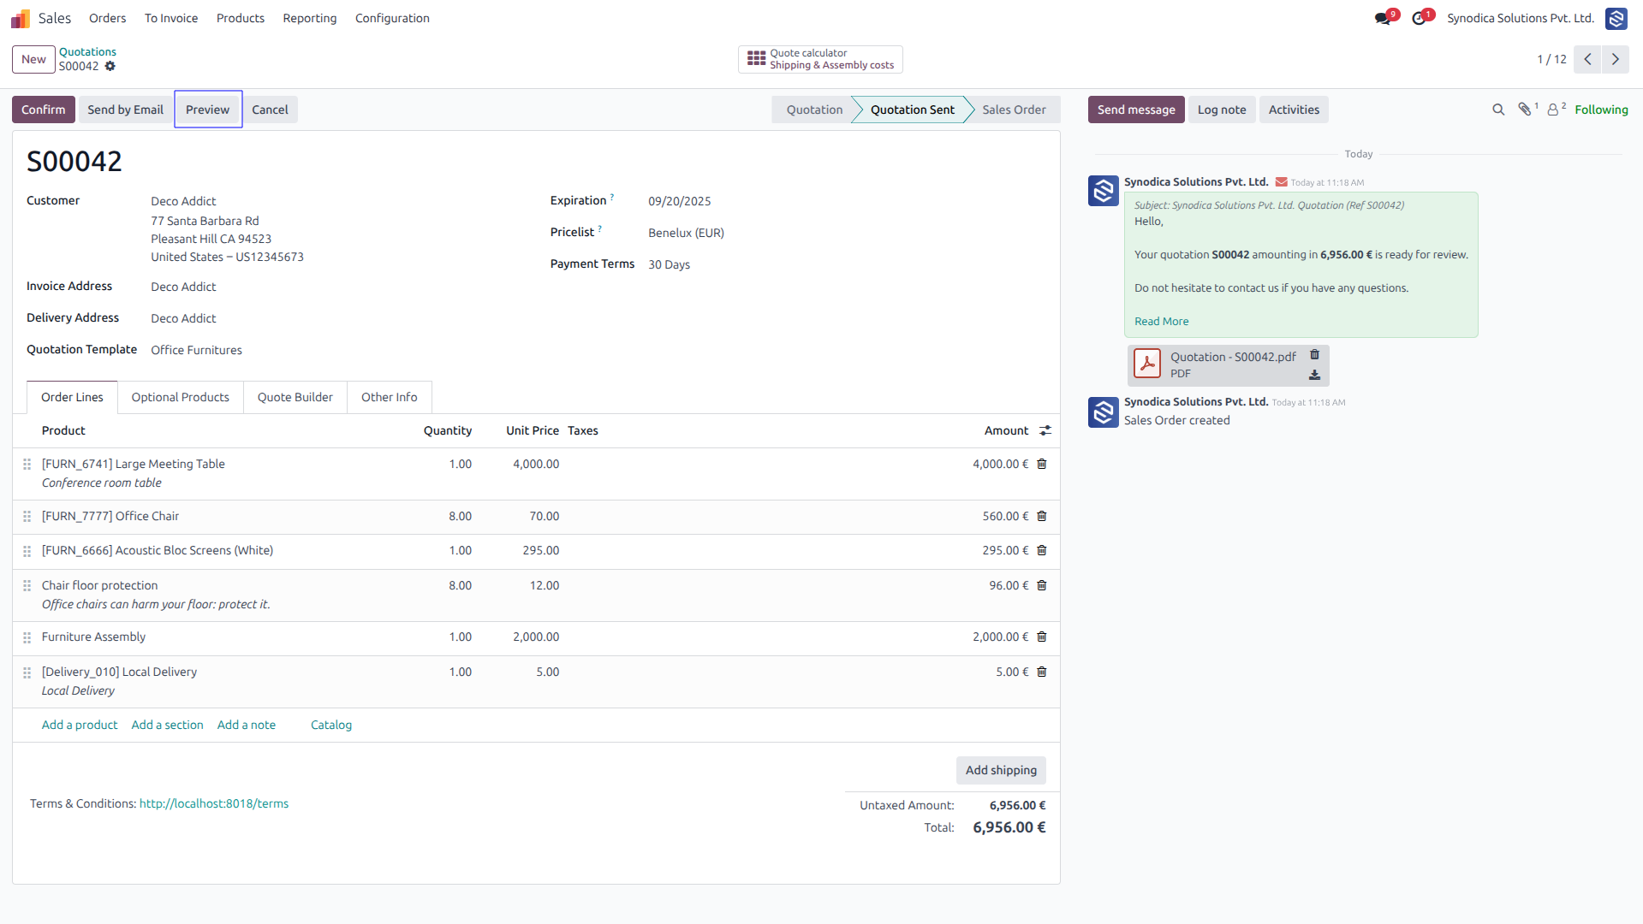Confirm the quotation
The width and height of the screenshot is (1643, 924).
click(x=43, y=110)
